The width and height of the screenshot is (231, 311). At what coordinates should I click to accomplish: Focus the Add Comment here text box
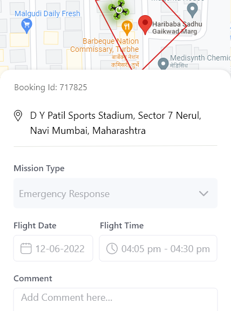pyautogui.click(x=115, y=300)
